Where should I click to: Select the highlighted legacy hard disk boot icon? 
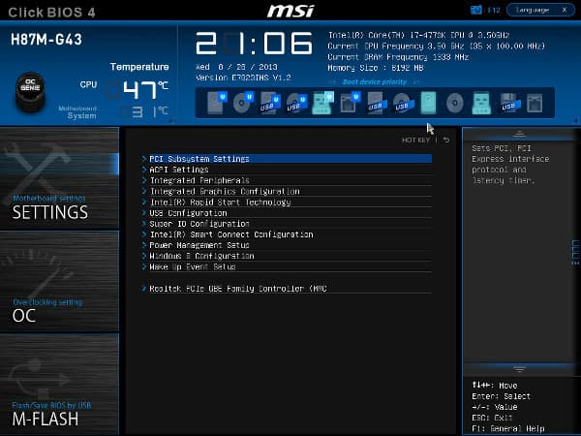click(x=428, y=103)
